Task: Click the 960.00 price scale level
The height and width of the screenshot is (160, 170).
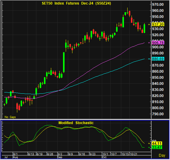Action: [x=158, y=11]
